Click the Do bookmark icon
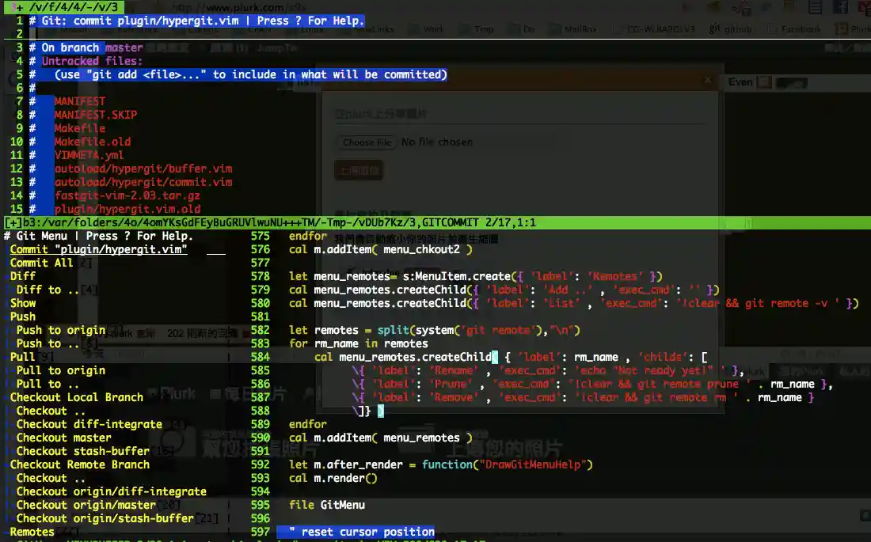Viewport: 871px width, 542px height. 515,28
